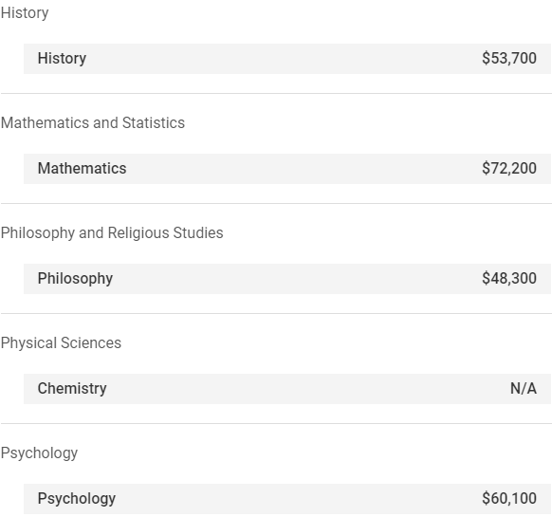Click the $72,200 salary for Mathematics
Viewport: 552px width, 517px height.
coord(509,168)
